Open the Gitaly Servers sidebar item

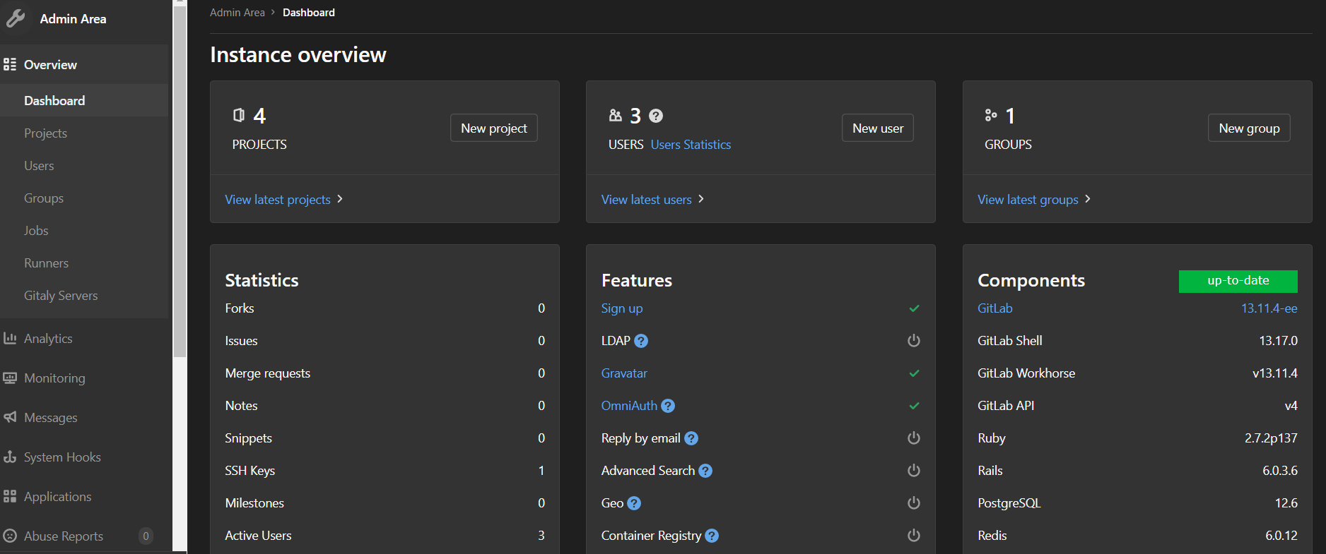84,295
